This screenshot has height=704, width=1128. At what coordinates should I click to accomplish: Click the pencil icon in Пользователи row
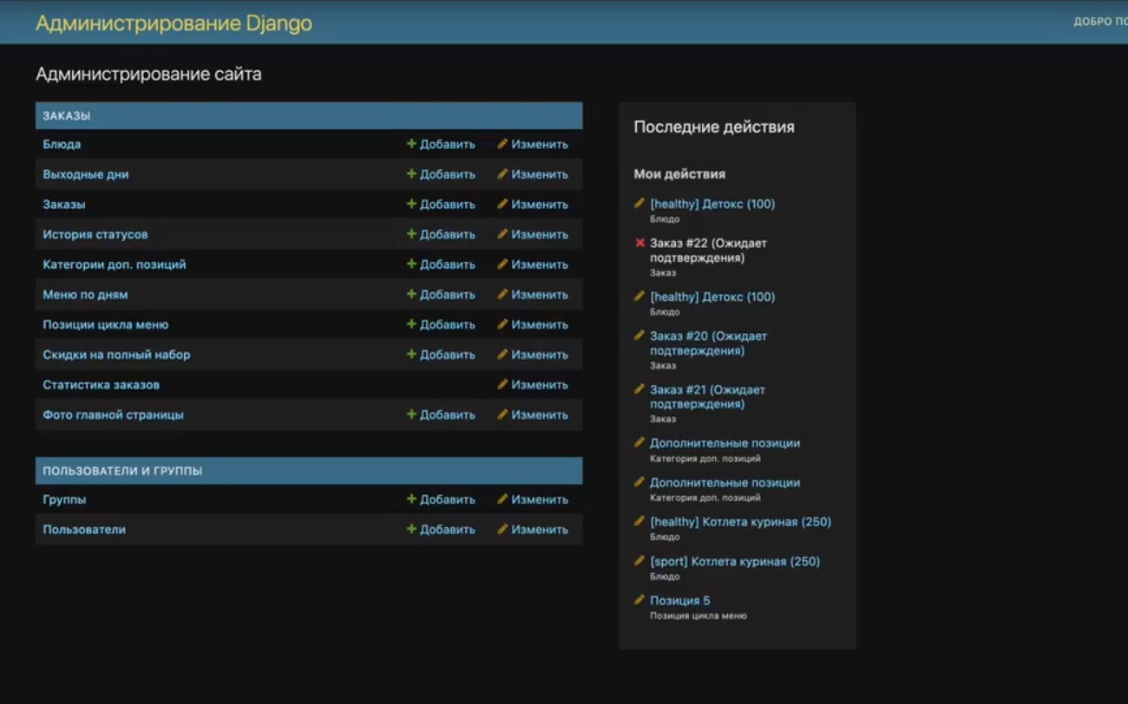click(x=502, y=529)
